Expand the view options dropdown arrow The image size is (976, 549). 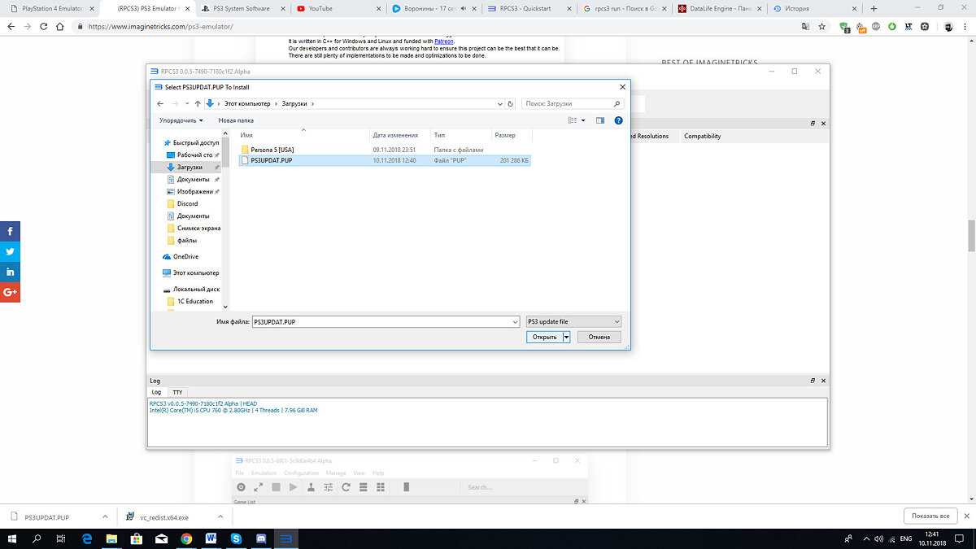point(583,120)
